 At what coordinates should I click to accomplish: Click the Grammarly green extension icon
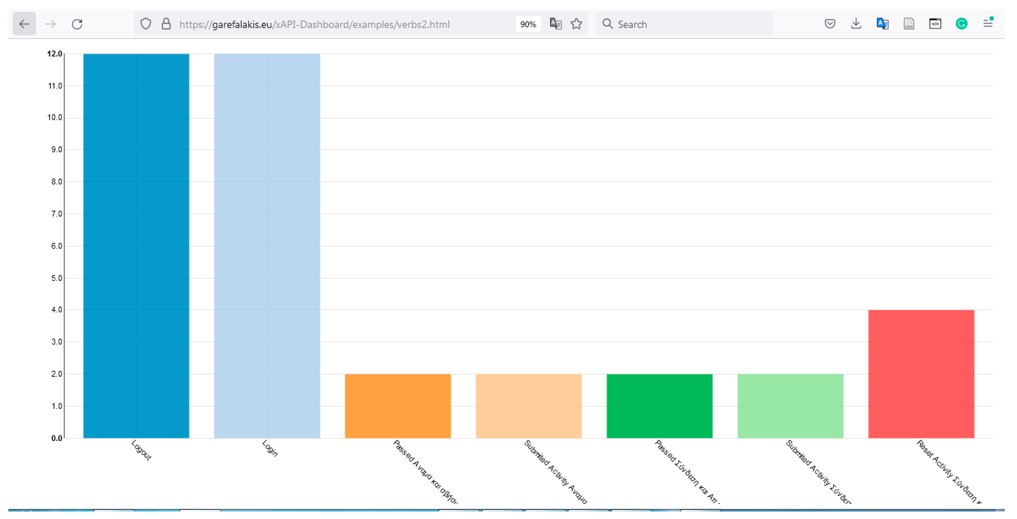[961, 24]
